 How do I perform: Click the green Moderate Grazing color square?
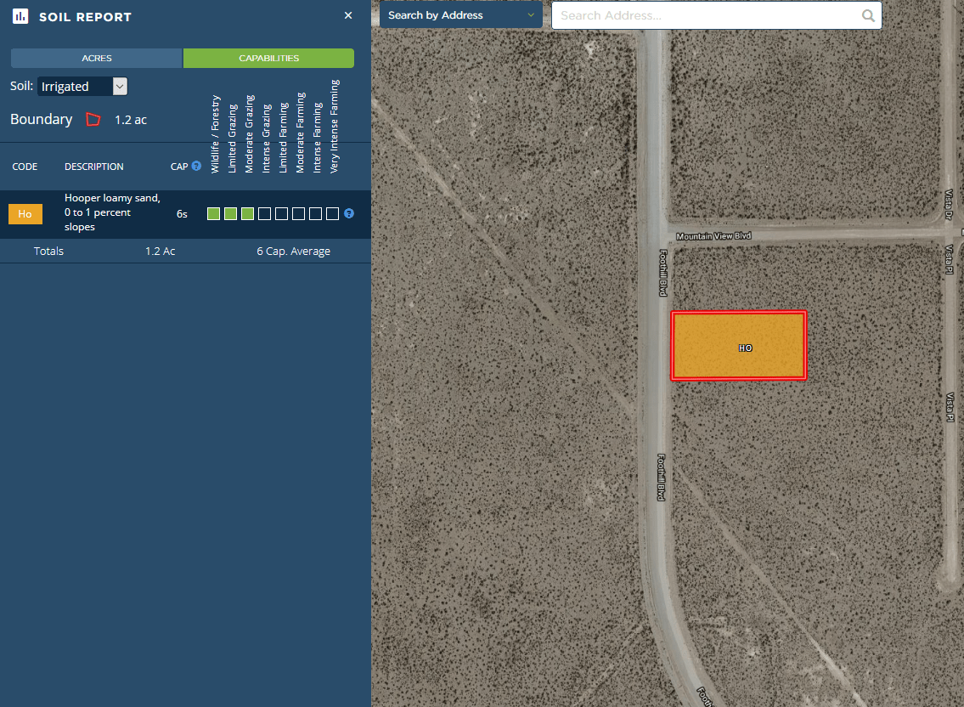[x=247, y=213]
